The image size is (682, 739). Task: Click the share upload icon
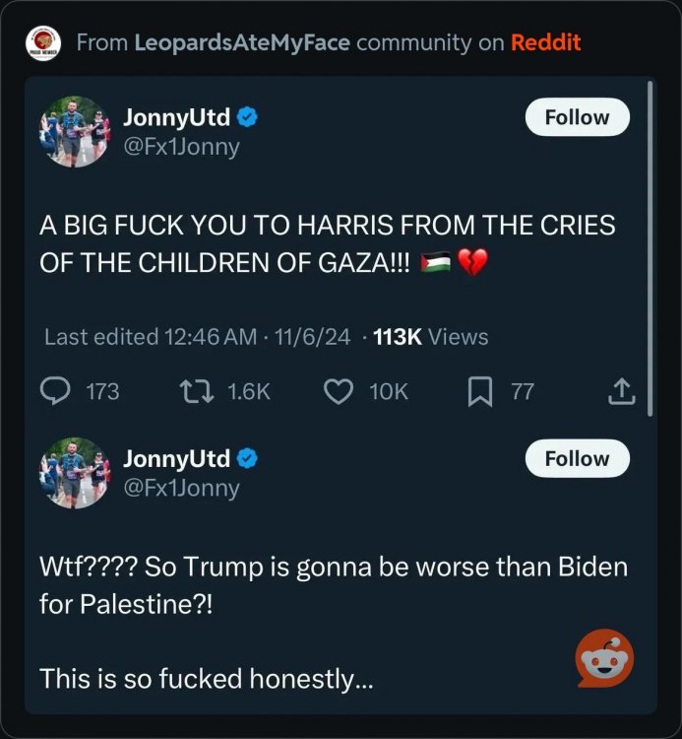coord(621,392)
